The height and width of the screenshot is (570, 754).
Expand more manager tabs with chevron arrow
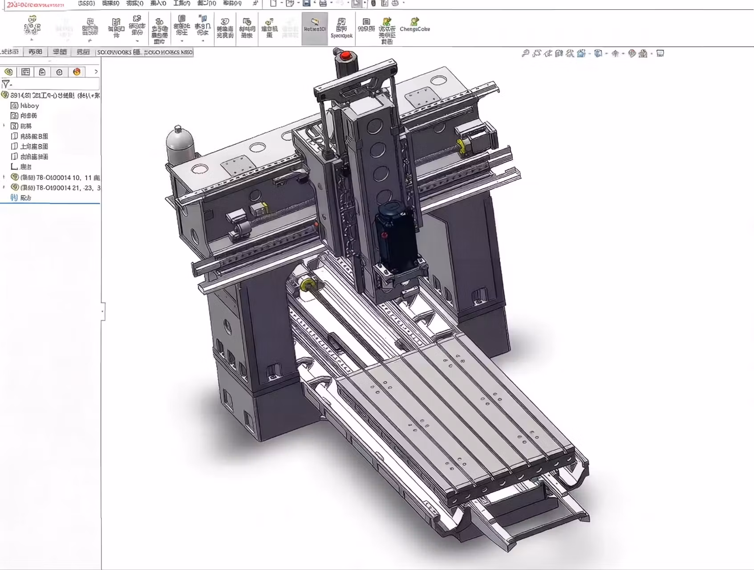coord(96,72)
